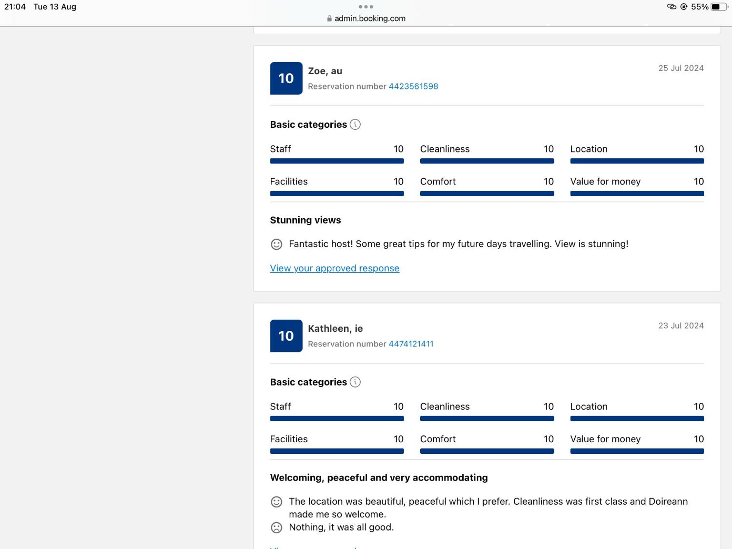Click Zoe's Staff rating bar
Image resolution: width=732 pixels, height=549 pixels.
point(337,161)
